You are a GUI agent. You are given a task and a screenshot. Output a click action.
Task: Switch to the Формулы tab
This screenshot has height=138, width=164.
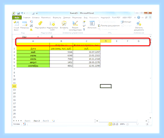click(57, 17)
